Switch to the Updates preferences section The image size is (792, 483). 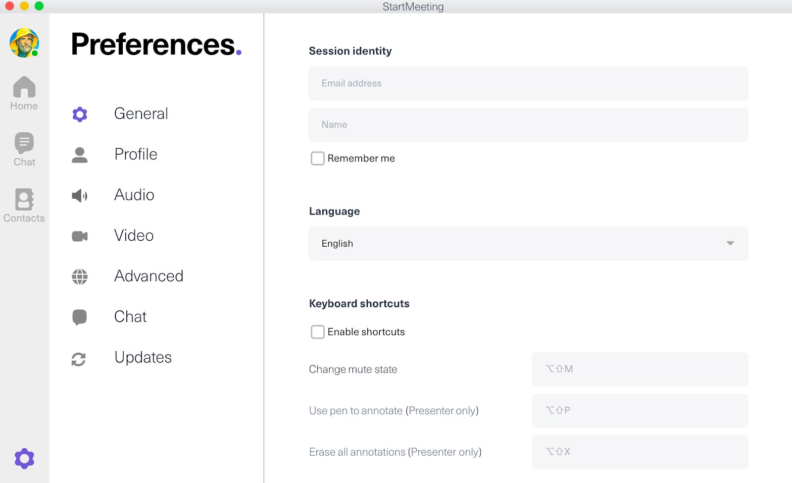click(x=143, y=358)
